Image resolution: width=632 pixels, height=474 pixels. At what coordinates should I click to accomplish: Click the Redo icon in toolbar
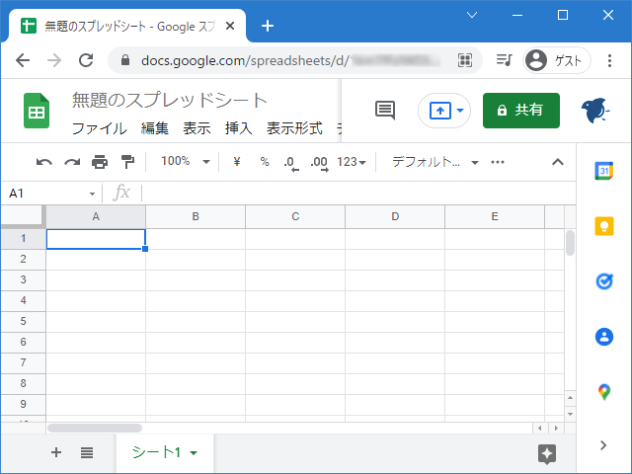(72, 162)
